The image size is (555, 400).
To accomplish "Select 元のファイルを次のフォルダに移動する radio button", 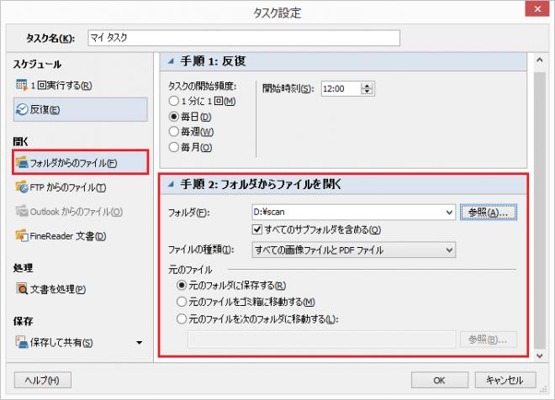I will point(182,319).
